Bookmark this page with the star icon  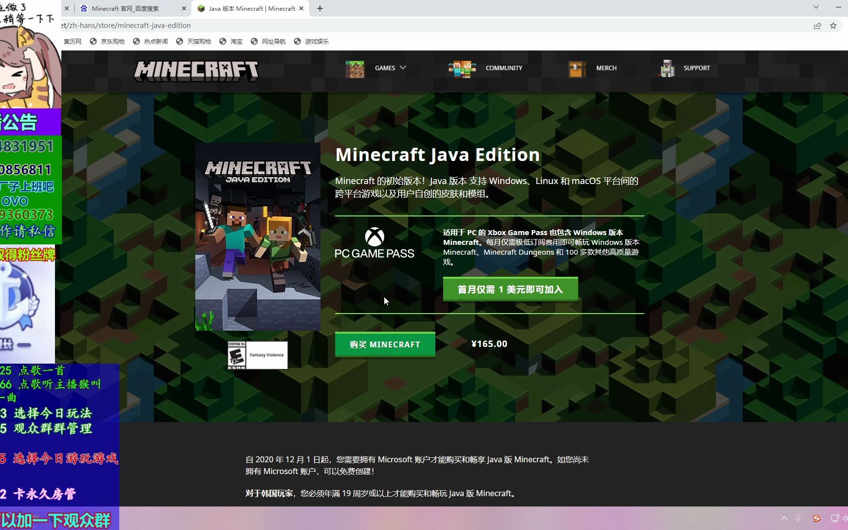833,26
